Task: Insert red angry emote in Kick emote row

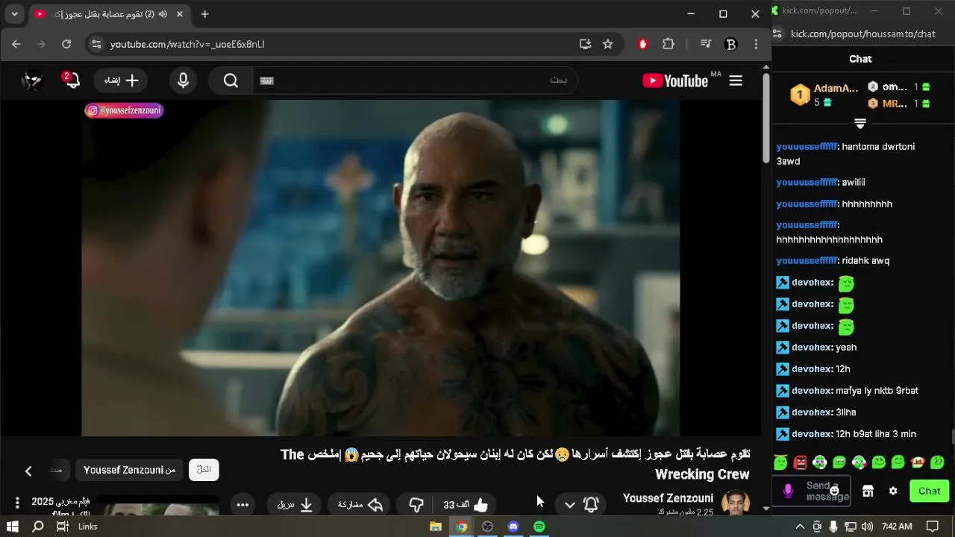Action: tap(800, 462)
